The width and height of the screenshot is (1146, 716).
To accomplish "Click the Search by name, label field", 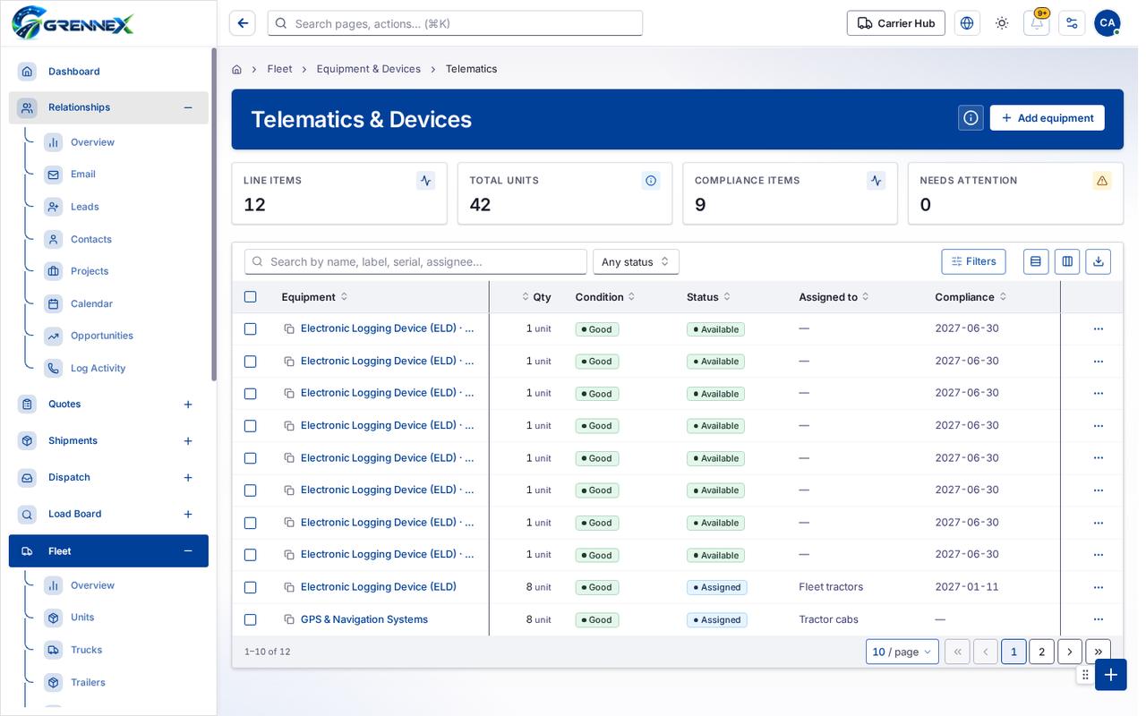I will (x=415, y=261).
